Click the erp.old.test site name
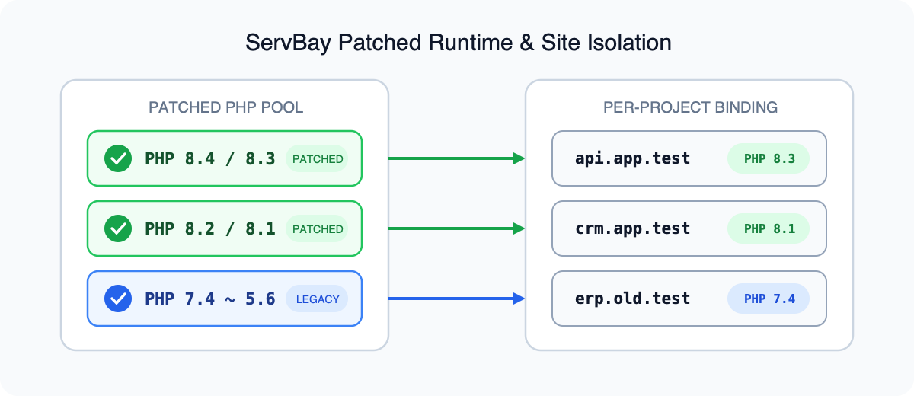 click(x=633, y=299)
